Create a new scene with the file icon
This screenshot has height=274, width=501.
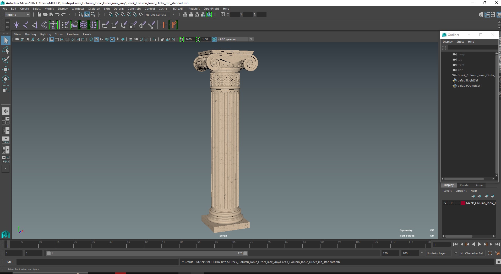click(x=39, y=15)
